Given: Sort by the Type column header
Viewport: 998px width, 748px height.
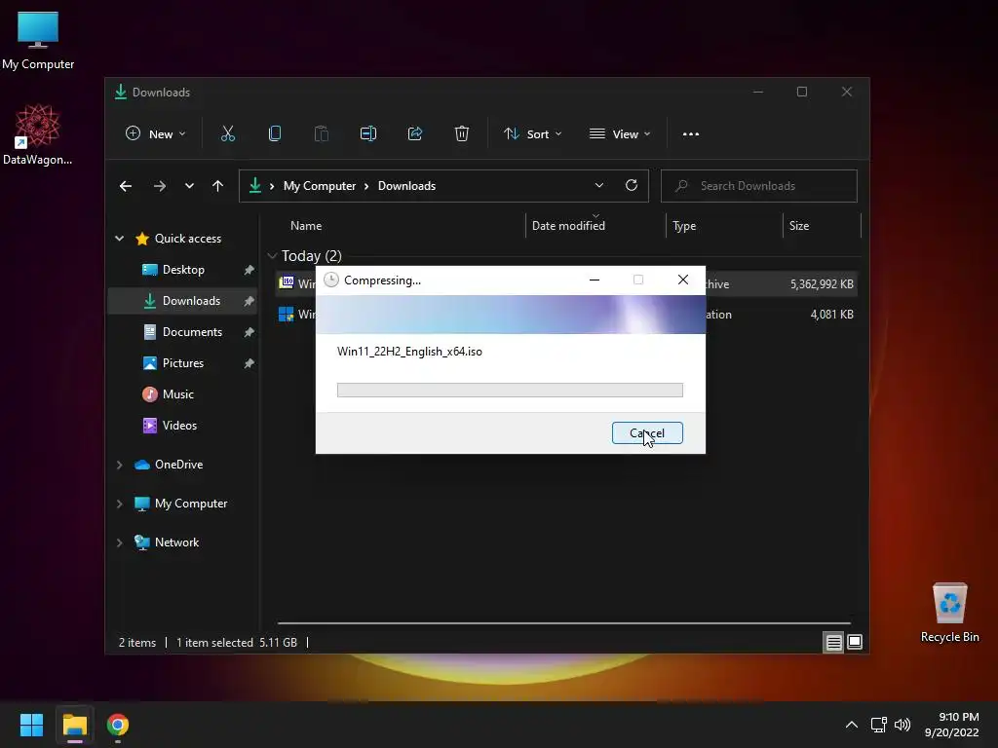Looking at the screenshot, I should [x=684, y=226].
